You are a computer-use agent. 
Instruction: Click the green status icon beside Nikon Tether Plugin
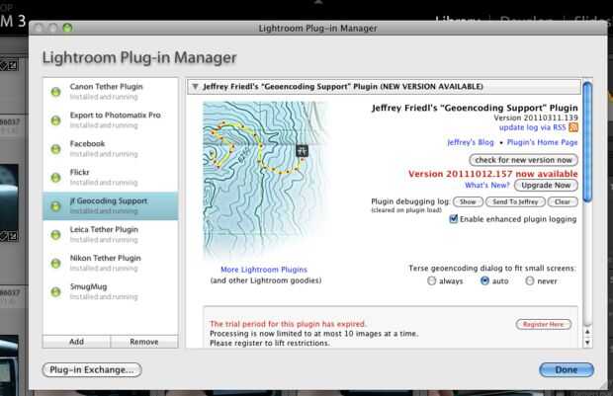[x=56, y=264]
